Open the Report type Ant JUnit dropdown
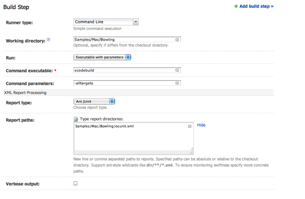Viewport: 305px width, 199px height. pyautogui.click(x=94, y=102)
